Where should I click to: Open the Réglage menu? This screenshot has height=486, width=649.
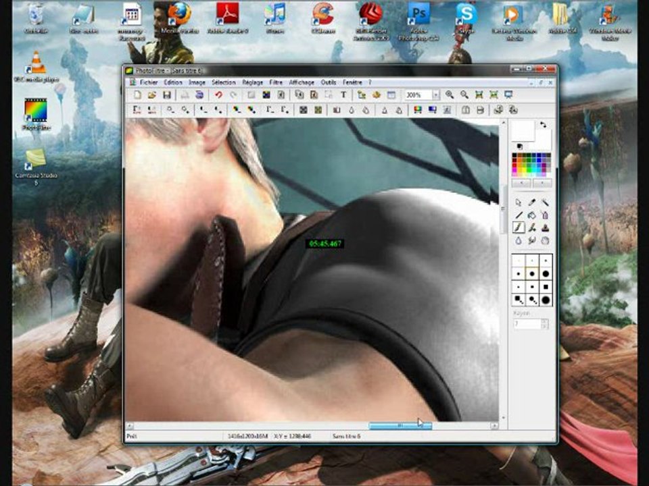pos(252,82)
